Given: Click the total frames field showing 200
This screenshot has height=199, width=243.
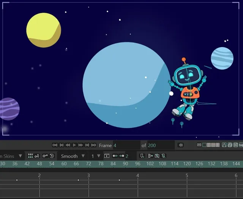Looking at the screenshot, I should tap(161, 145).
